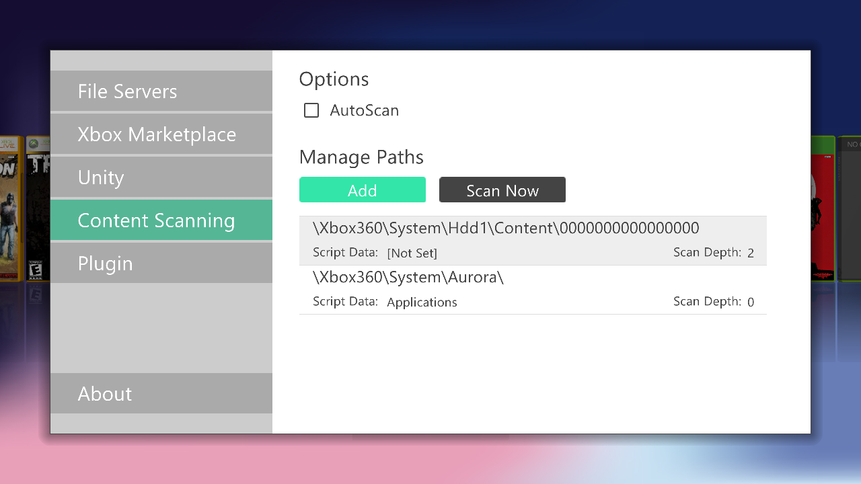Switch to the Xbox Marketplace section
This screenshot has width=861, height=484.
[x=161, y=134]
